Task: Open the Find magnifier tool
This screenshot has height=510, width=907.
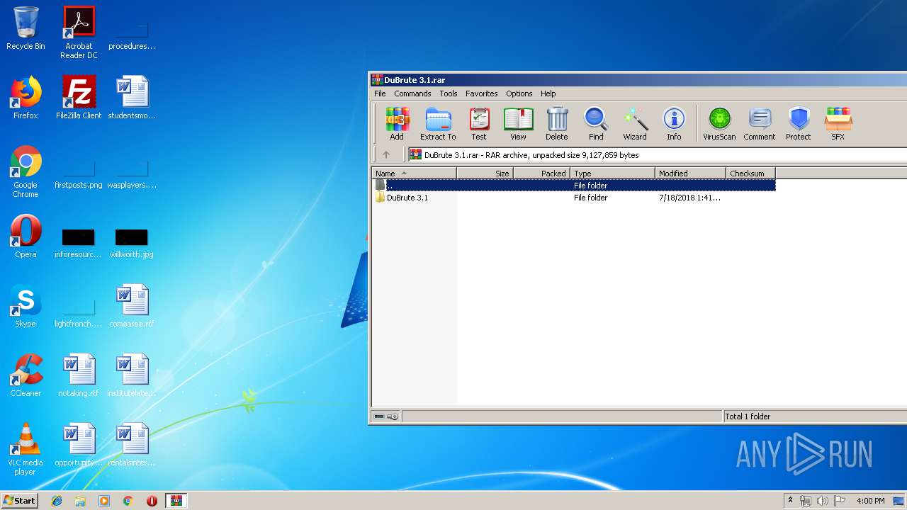Action: (596, 124)
